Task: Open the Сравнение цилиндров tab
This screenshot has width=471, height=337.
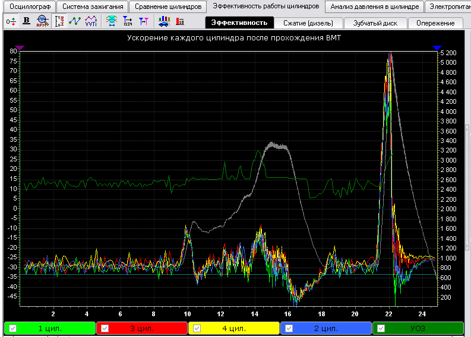Action: (x=168, y=7)
